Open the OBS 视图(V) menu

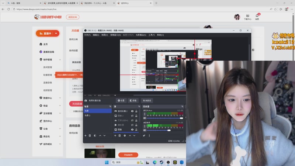pyautogui.click(x=105, y=35)
